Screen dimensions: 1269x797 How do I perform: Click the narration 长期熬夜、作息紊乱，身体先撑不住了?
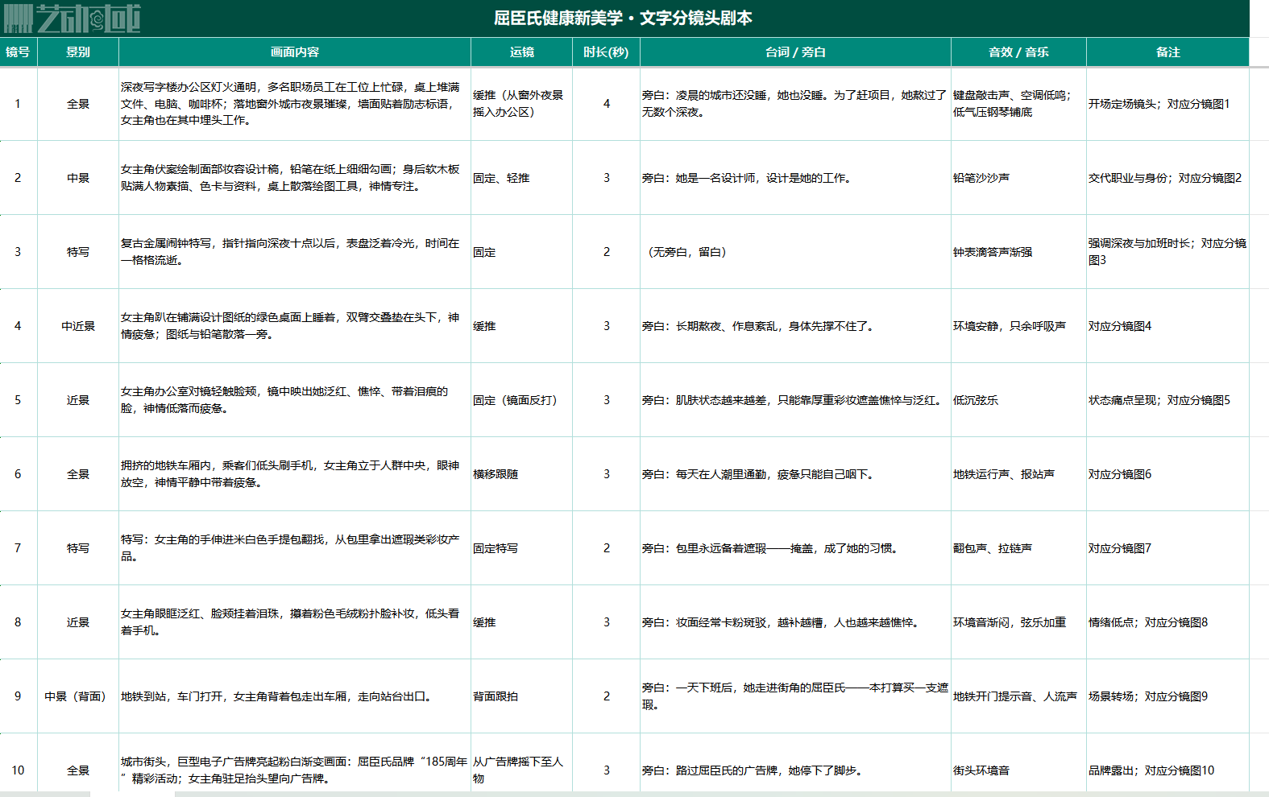[x=795, y=326]
